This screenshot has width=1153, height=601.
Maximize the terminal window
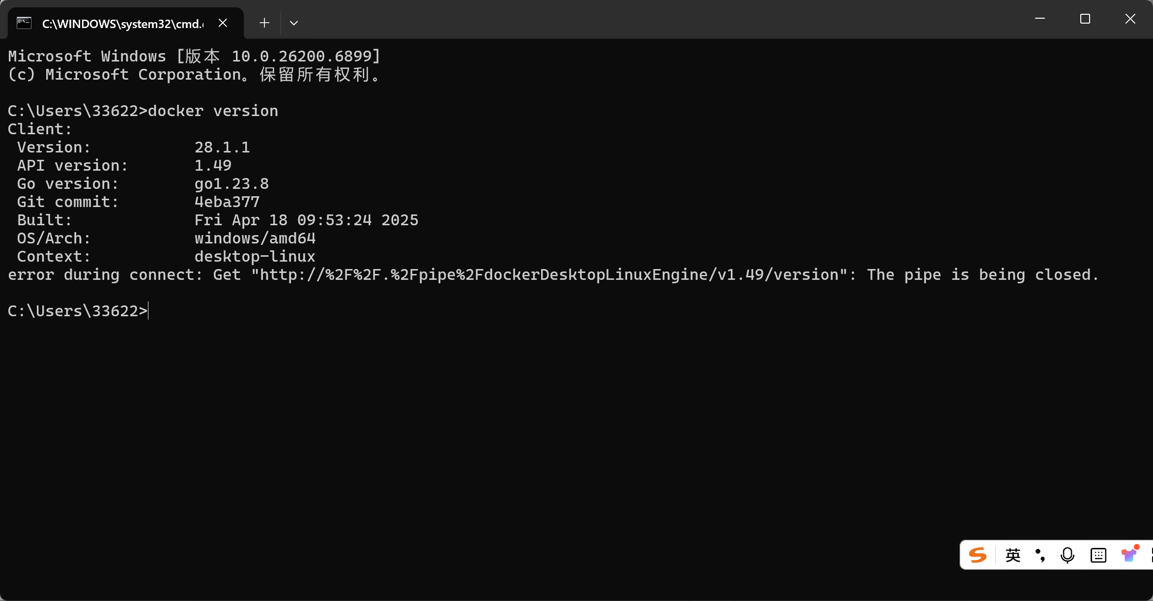pyautogui.click(x=1085, y=19)
